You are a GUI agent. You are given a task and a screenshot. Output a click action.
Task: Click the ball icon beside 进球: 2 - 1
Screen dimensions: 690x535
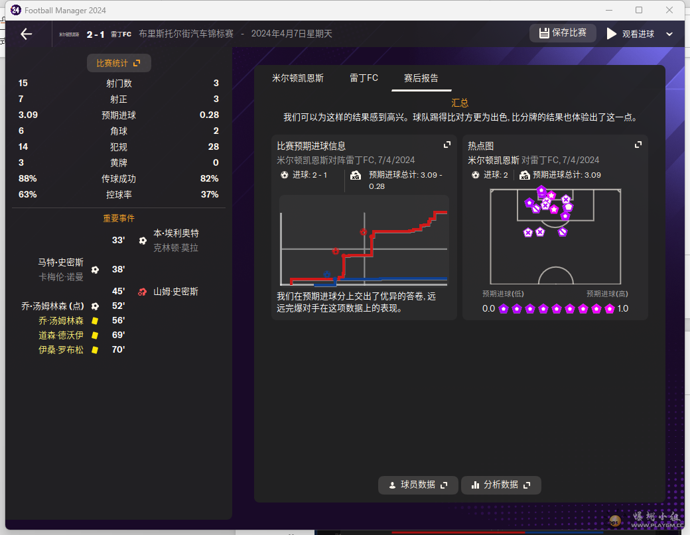point(284,175)
